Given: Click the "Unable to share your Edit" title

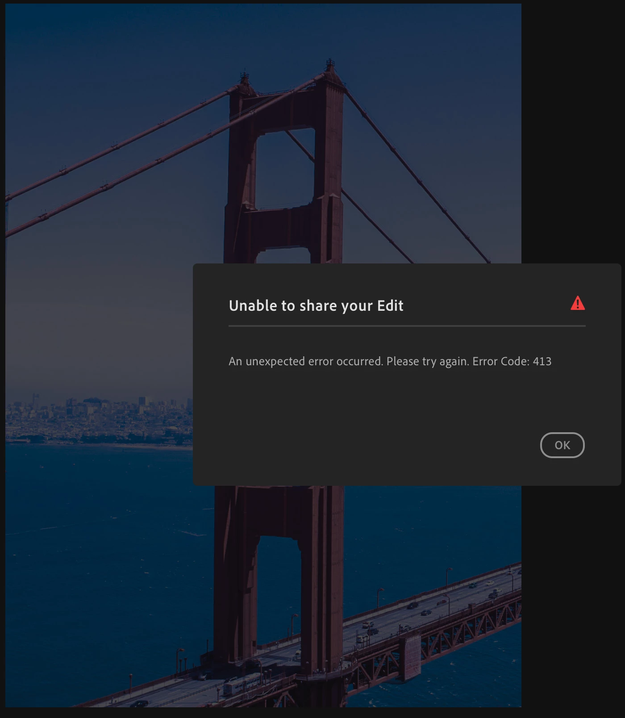Looking at the screenshot, I should [x=316, y=306].
